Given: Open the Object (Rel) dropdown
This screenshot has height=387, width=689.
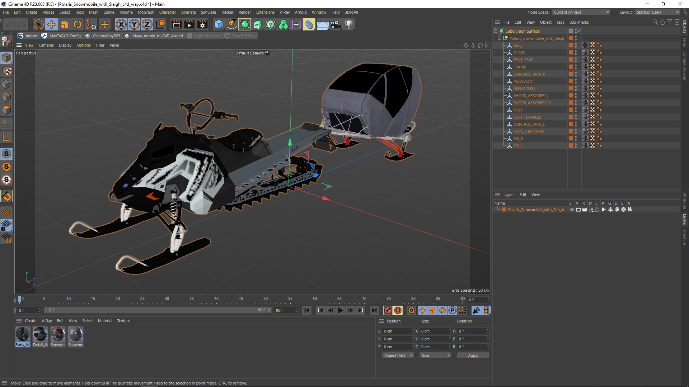Looking at the screenshot, I should tap(398, 355).
